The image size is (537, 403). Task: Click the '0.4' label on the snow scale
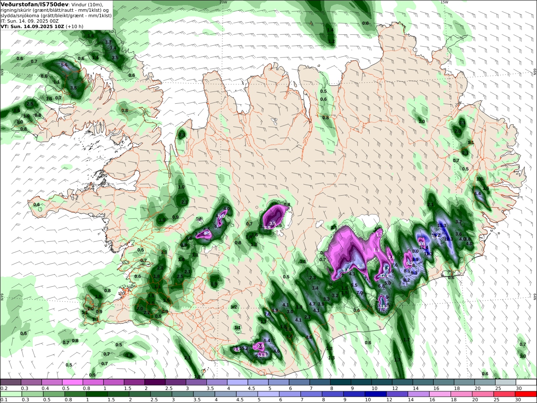(x=45, y=388)
